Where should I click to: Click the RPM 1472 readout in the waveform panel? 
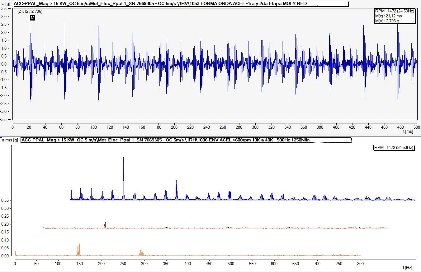(x=395, y=11)
